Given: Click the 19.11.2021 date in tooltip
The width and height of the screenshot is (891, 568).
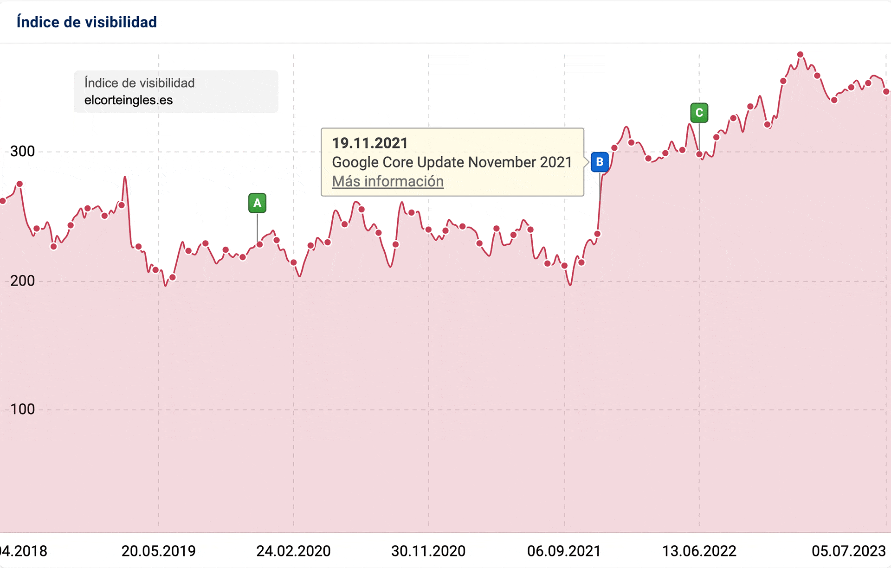Looking at the screenshot, I should click(x=369, y=143).
